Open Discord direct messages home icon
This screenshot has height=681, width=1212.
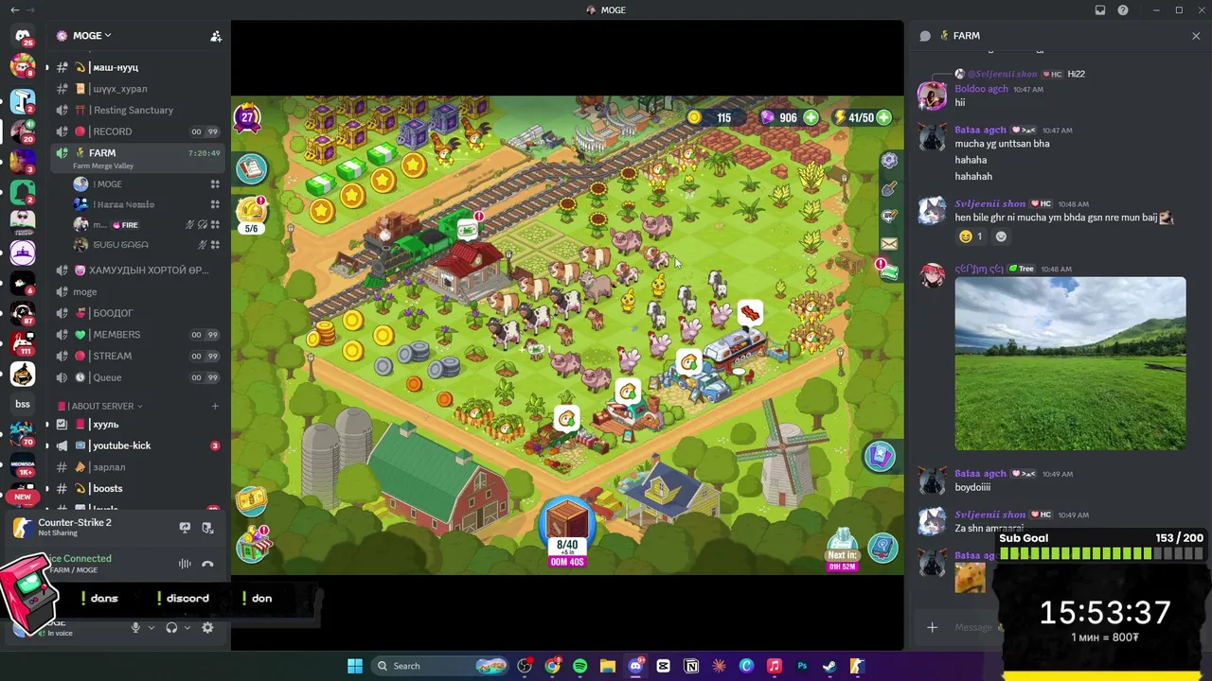click(23, 36)
